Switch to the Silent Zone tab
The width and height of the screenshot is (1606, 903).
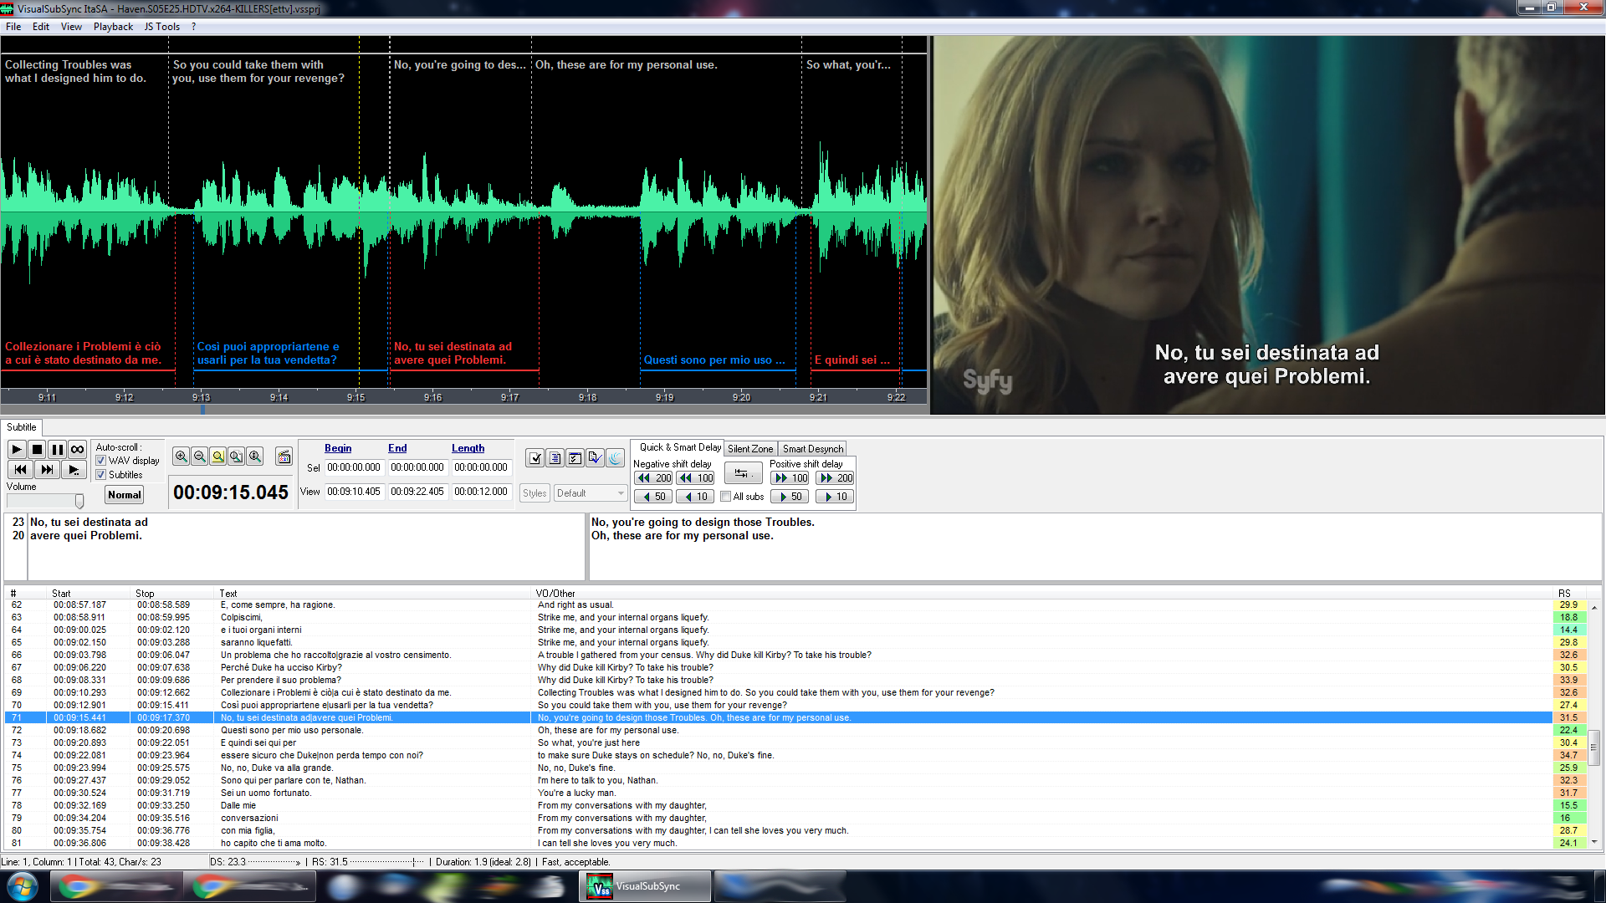(750, 449)
